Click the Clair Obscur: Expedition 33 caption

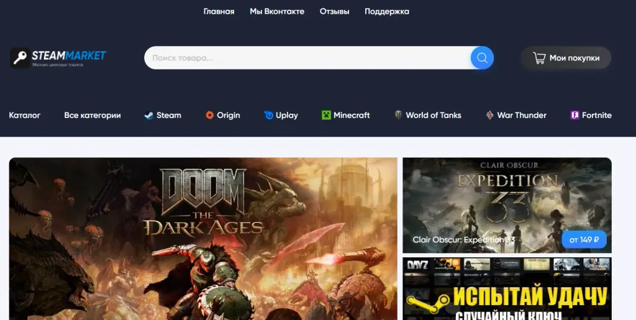point(463,240)
